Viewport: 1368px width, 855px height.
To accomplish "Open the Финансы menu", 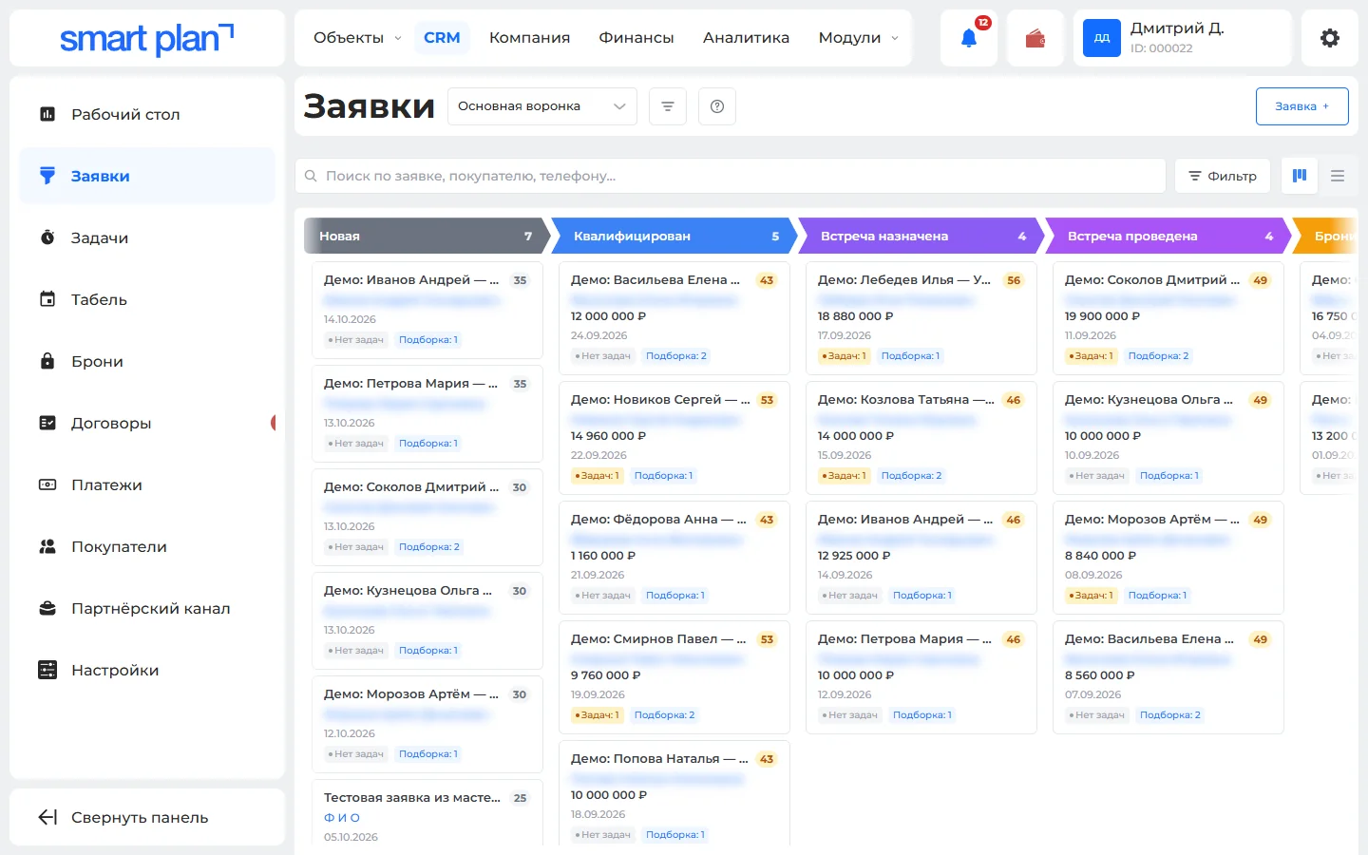I will click(636, 38).
